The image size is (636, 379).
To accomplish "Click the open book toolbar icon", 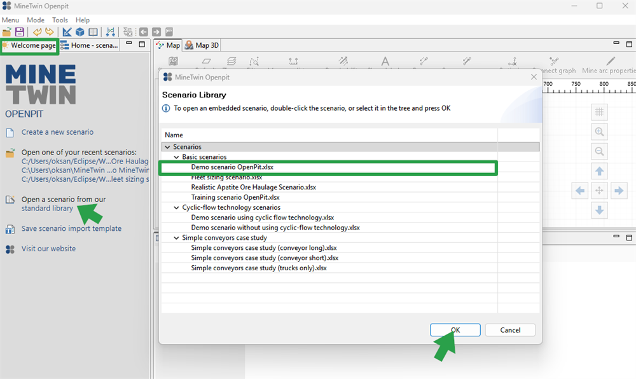I will click(x=93, y=32).
